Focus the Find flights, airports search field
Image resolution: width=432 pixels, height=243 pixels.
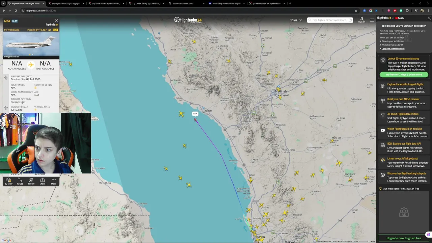[330, 20]
